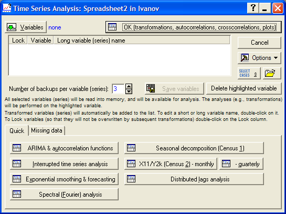Click OK (transformations, autocorrelations, crosscorrelations, plots)
This screenshot has height=214, width=286.
click(193, 27)
